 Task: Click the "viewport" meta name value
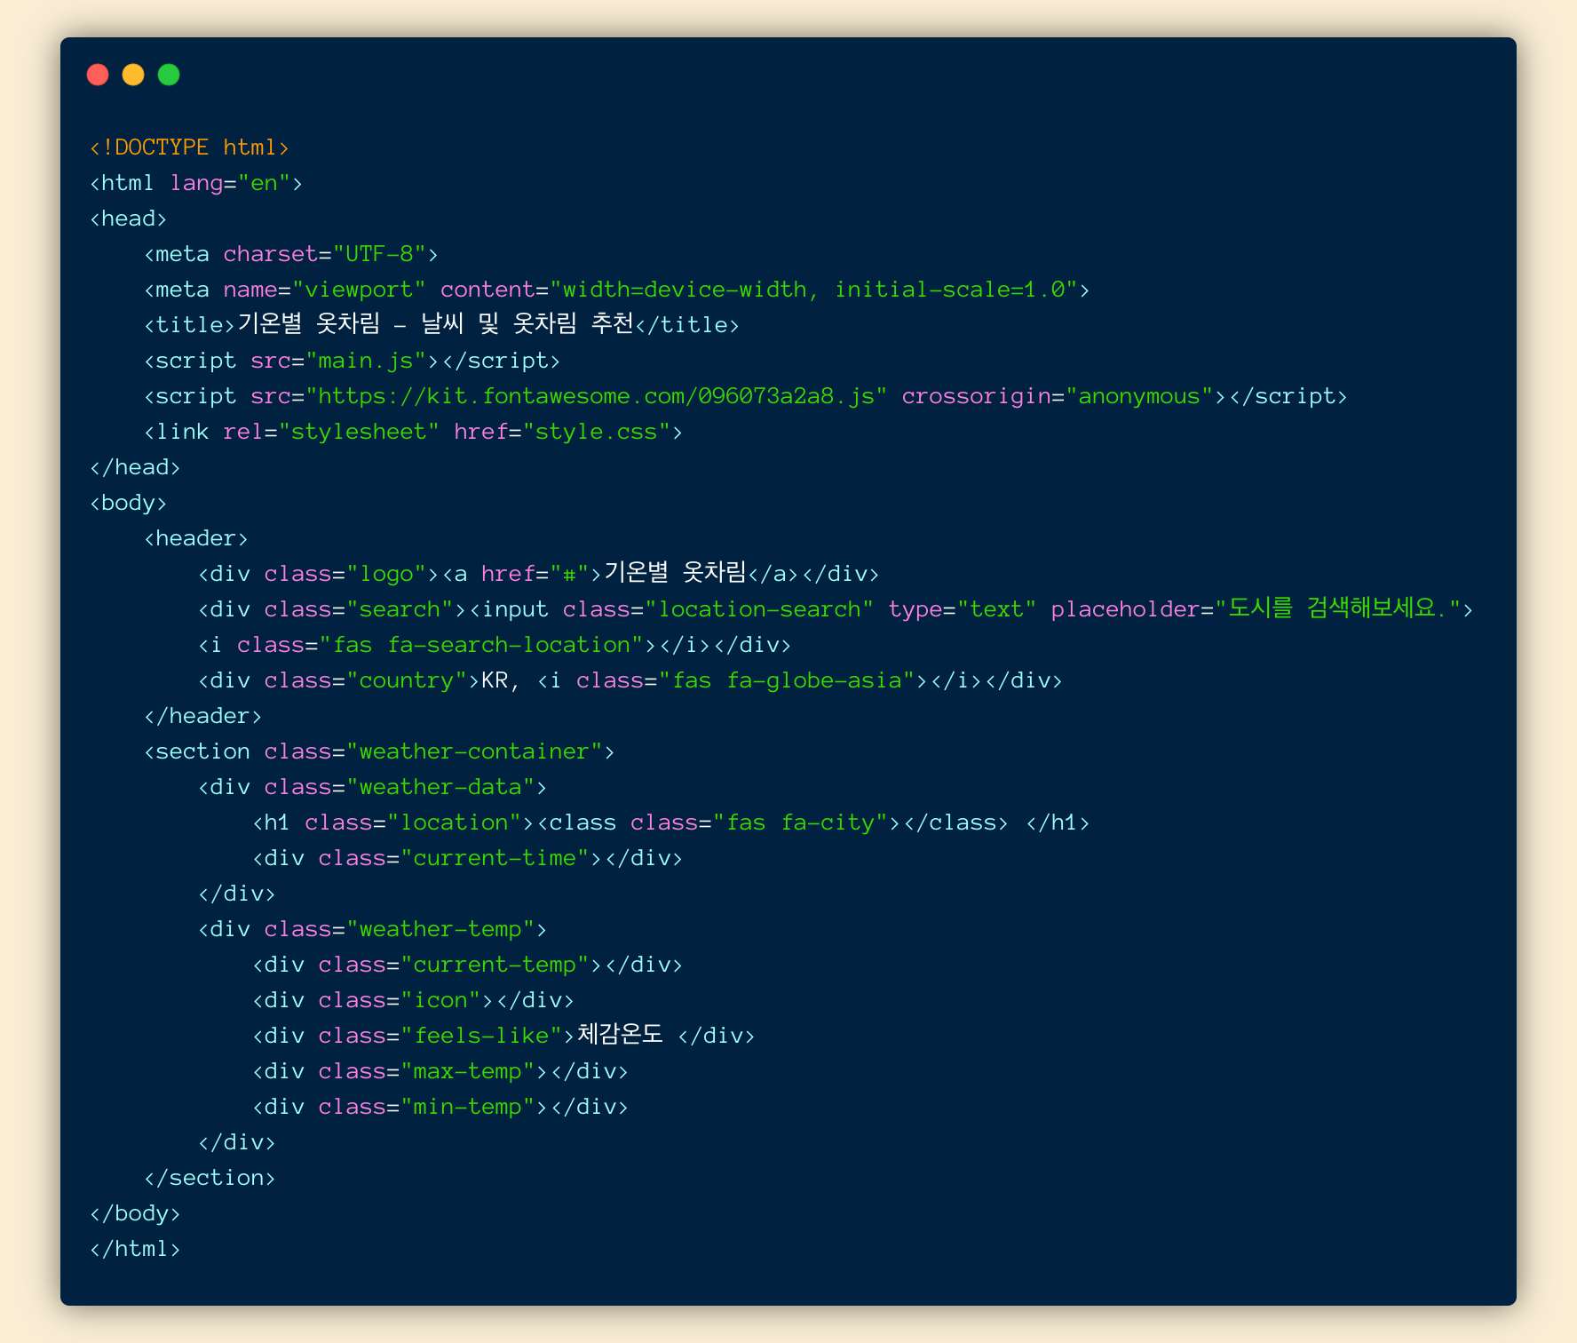(360, 290)
